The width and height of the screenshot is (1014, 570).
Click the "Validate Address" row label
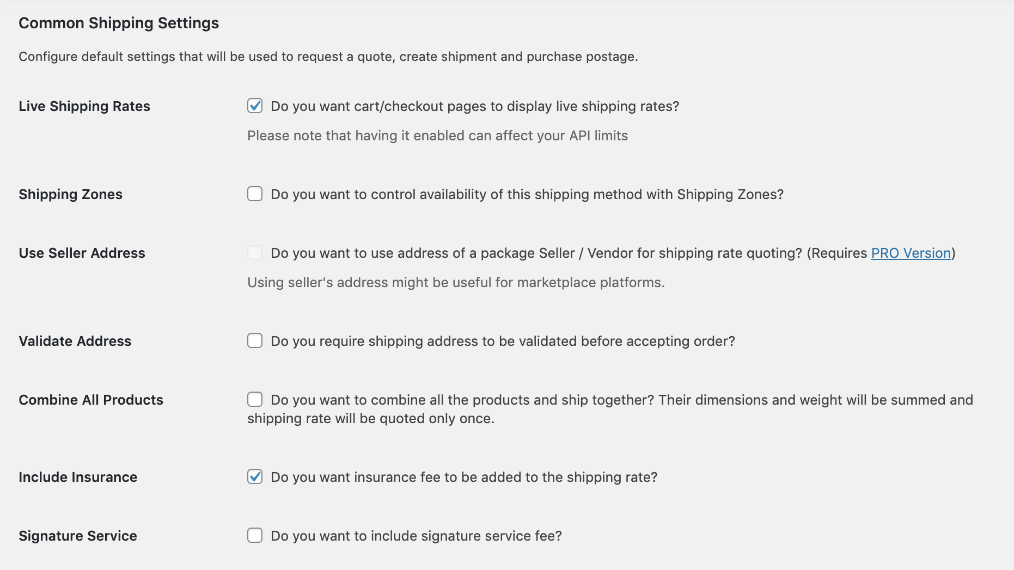(75, 341)
